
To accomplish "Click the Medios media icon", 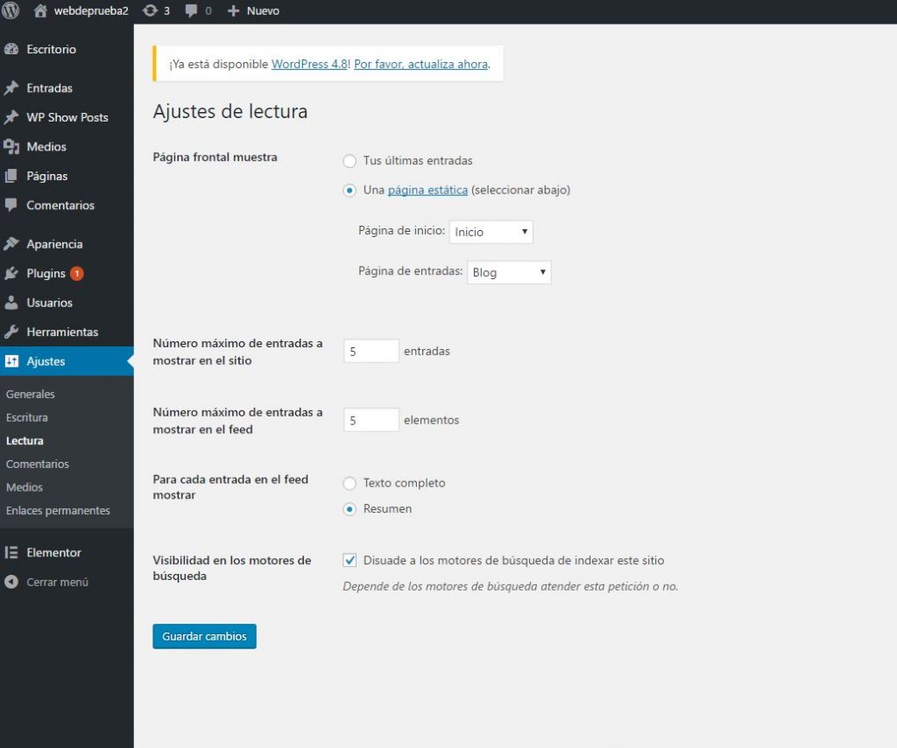I will pos(11,147).
